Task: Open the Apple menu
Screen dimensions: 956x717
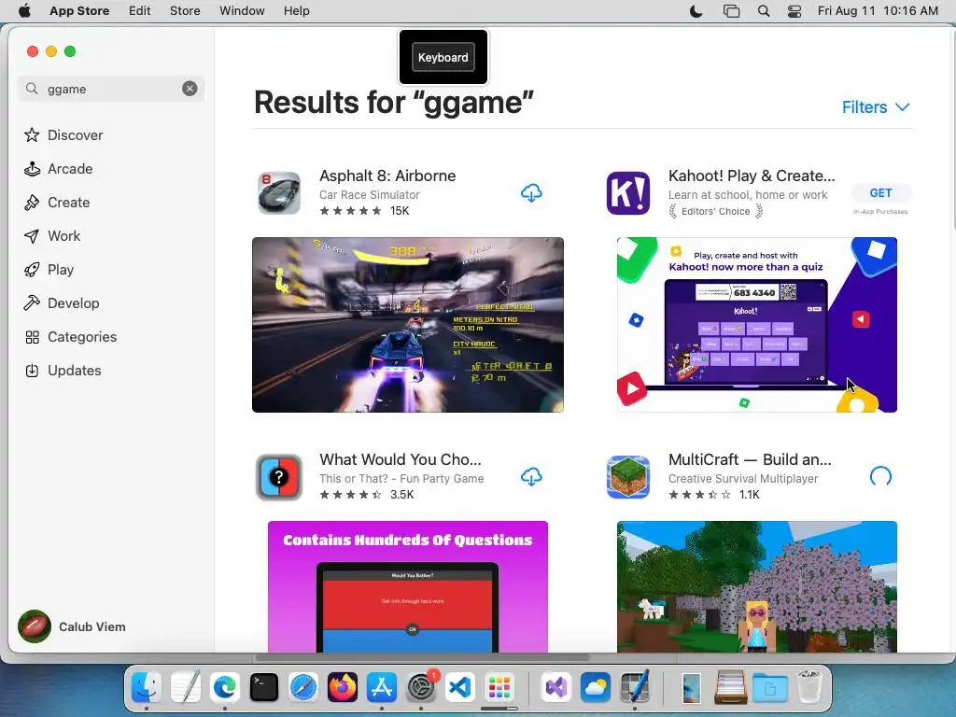Action: tap(24, 11)
